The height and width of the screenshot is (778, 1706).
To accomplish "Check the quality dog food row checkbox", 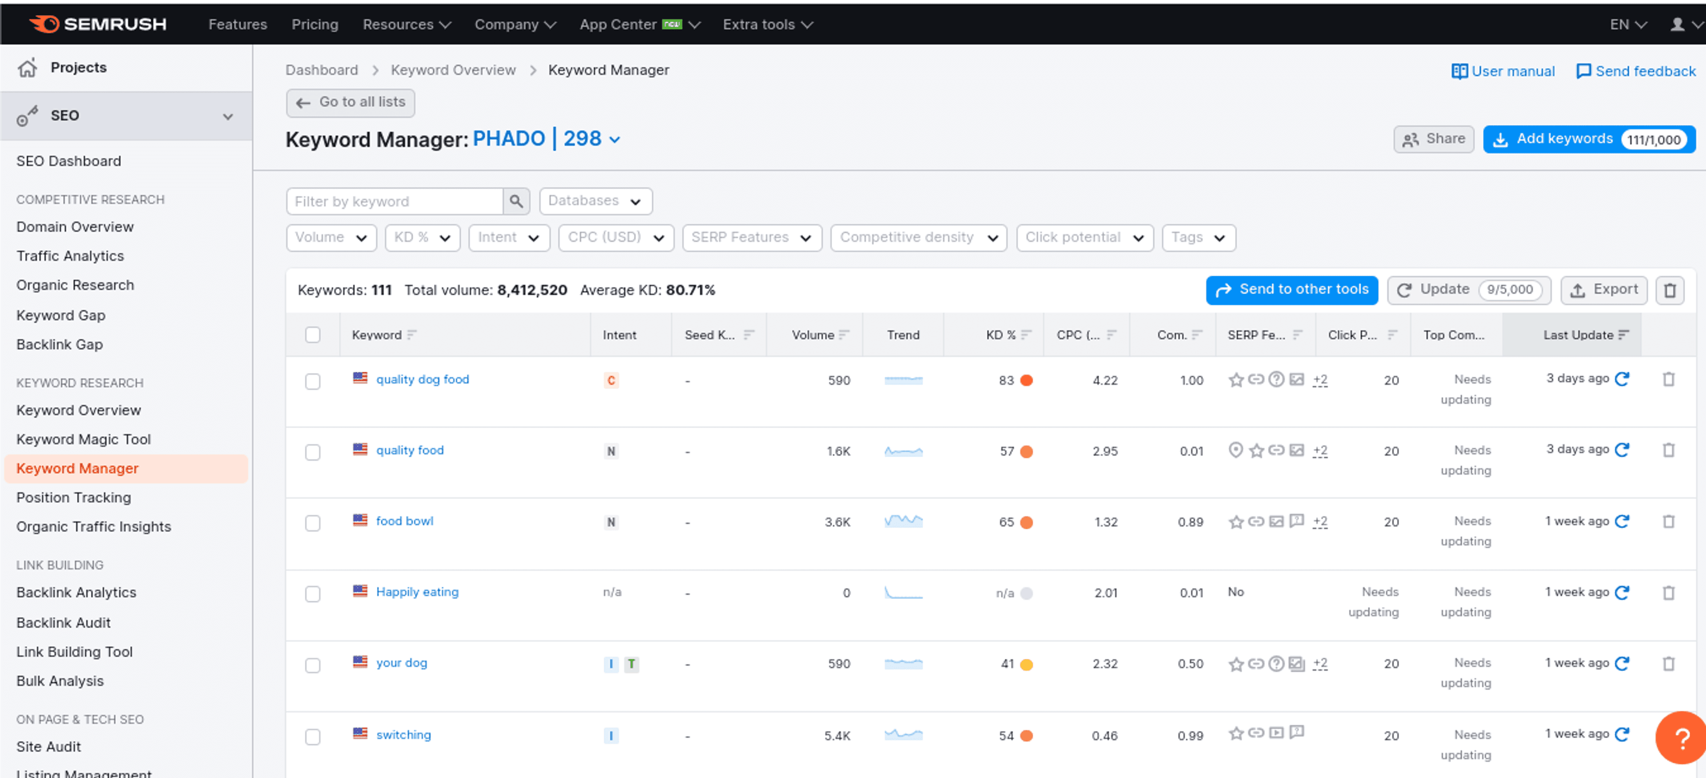I will pos(313,381).
